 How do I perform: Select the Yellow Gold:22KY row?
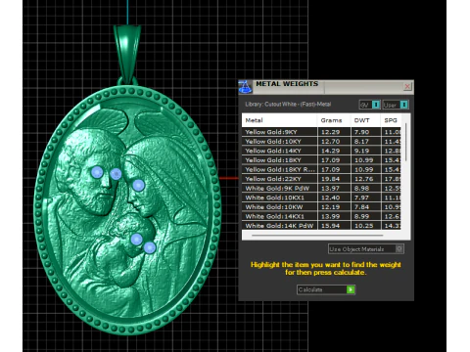(321, 179)
